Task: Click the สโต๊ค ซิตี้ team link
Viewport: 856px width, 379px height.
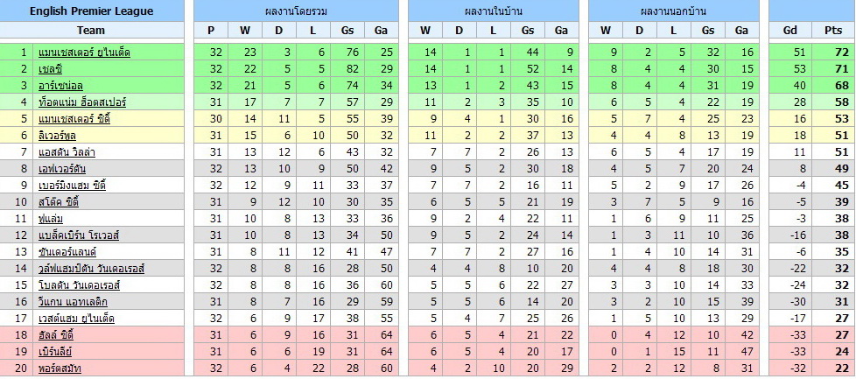Action: pyautogui.click(x=59, y=202)
